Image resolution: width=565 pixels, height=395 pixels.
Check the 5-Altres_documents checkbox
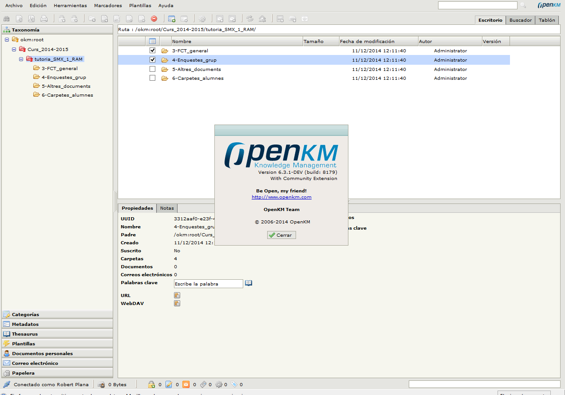[153, 69]
